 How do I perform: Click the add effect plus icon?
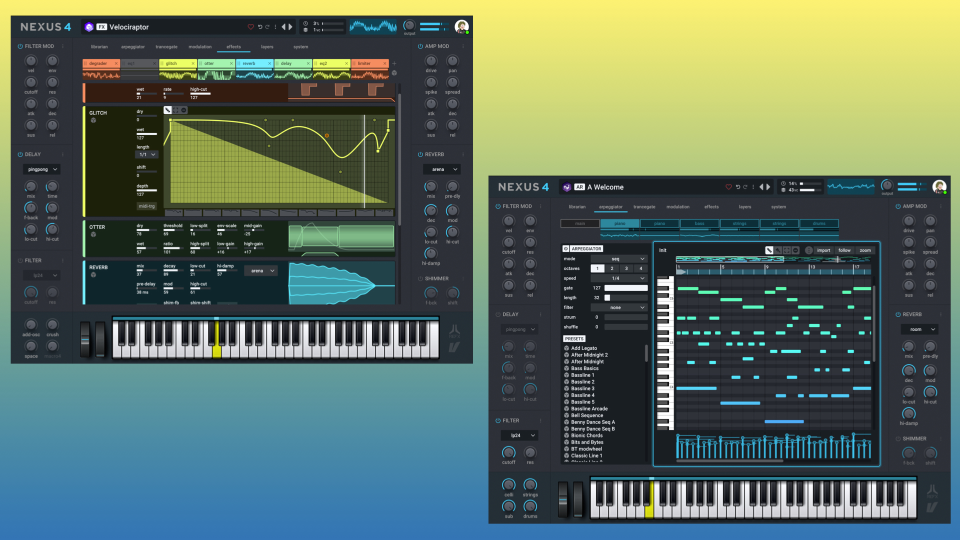coord(394,63)
